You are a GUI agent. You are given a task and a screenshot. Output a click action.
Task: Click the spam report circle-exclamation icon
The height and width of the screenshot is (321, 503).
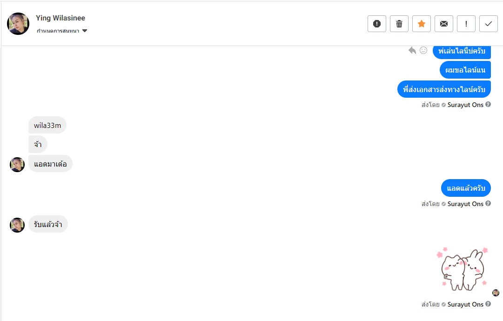pos(377,24)
